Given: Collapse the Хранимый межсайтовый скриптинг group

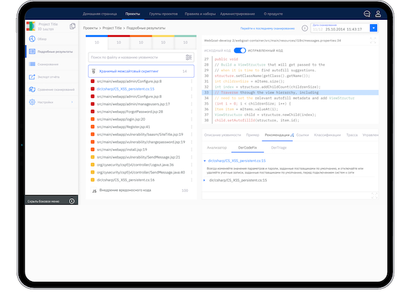Looking at the screenshot, I should click(x=141, y=71).
